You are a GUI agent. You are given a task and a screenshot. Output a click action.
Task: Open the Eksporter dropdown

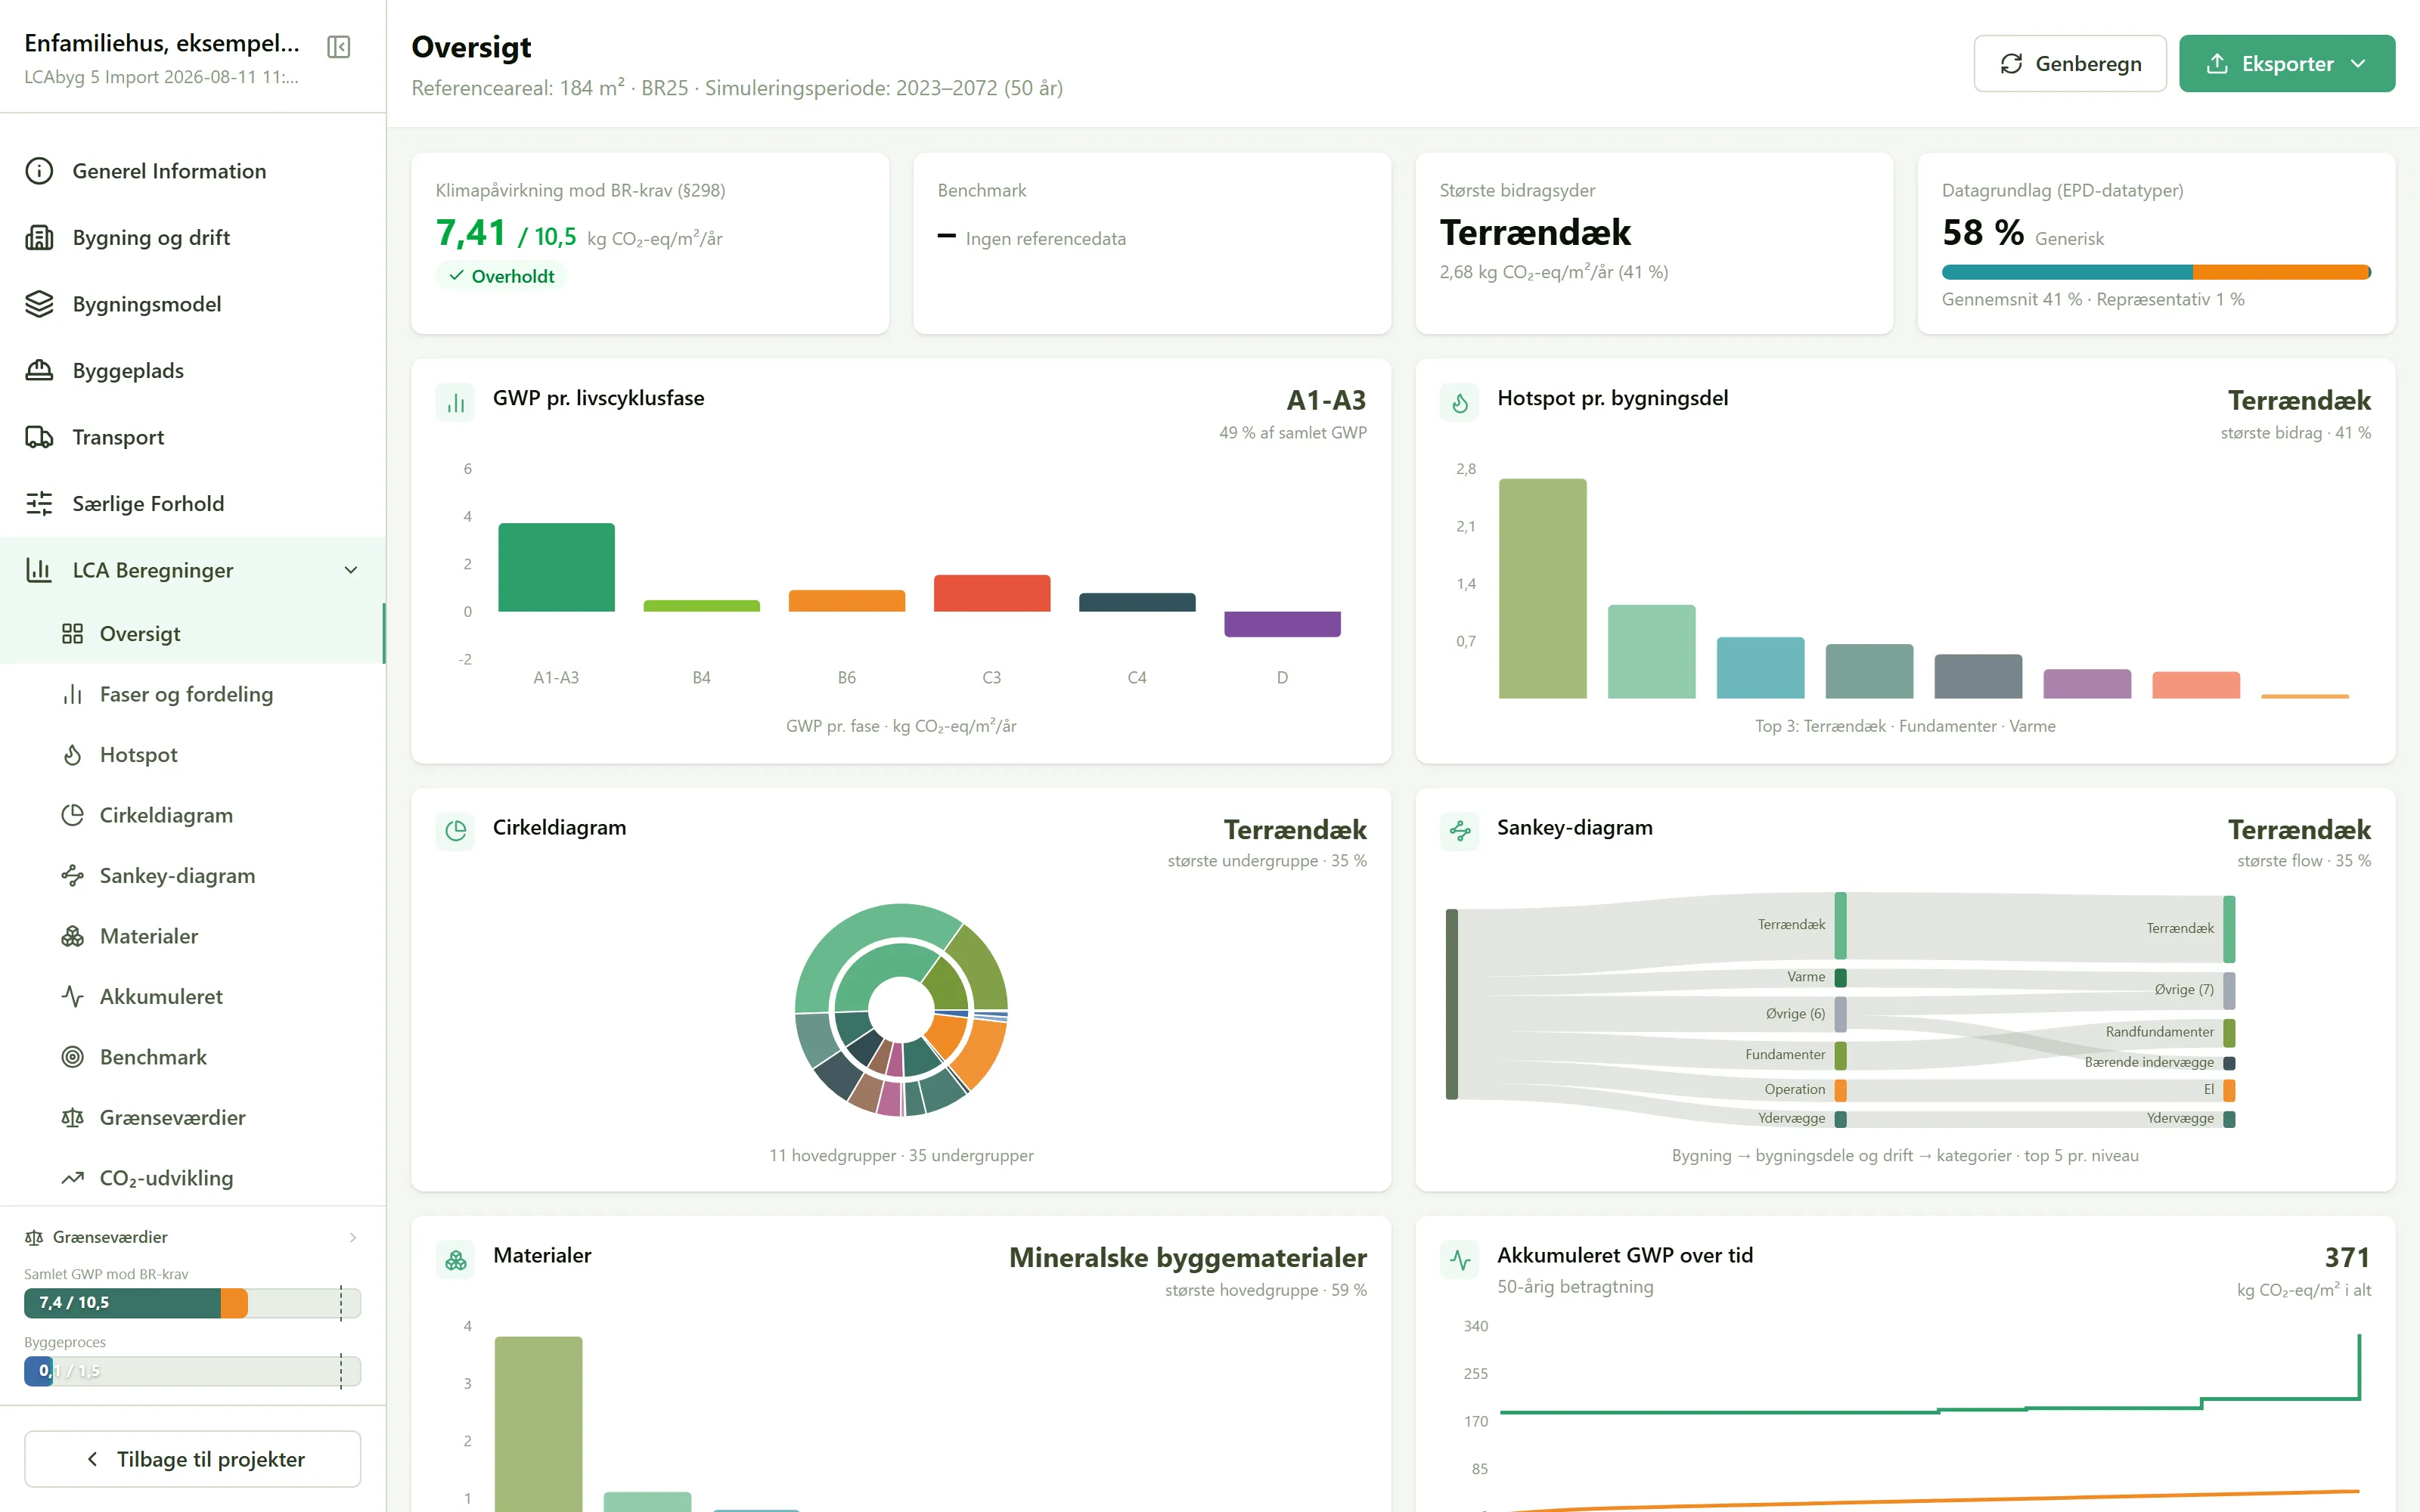point(2287,64)
